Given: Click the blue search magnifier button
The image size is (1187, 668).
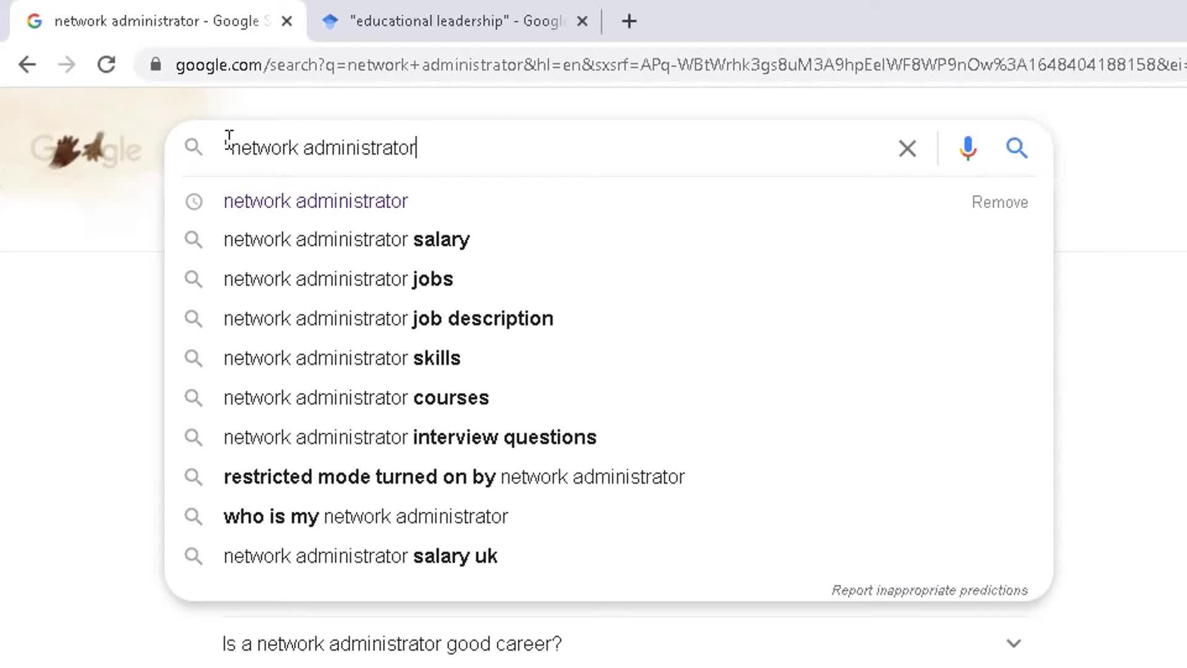Looking at the screenshot, I should pyautogui.click(x=1016, y=148).
